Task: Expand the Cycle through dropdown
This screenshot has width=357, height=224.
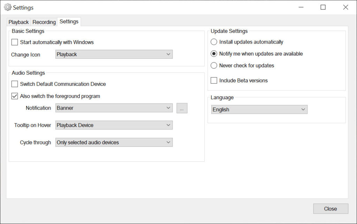Action: tap(114, 142)
